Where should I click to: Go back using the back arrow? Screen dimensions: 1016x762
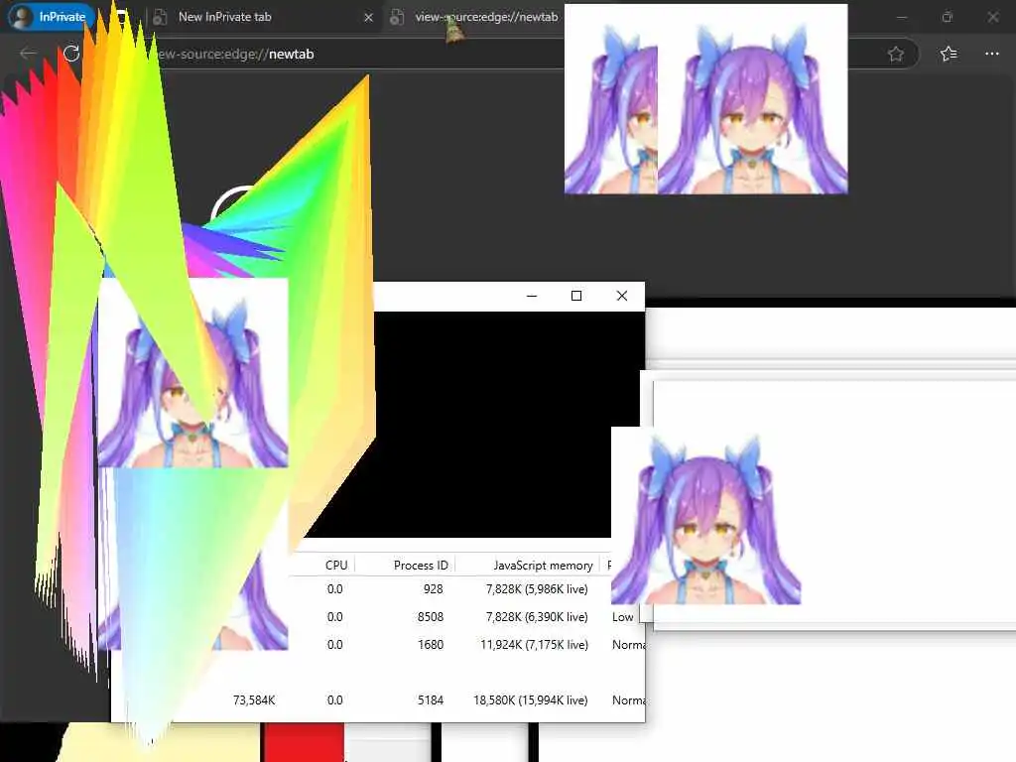pos(29,54)
